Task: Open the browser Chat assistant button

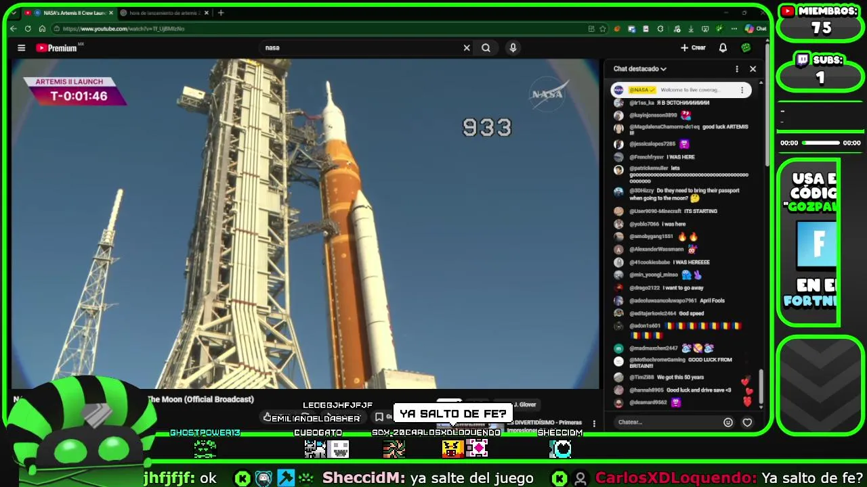Action: [x=756, y=28]
